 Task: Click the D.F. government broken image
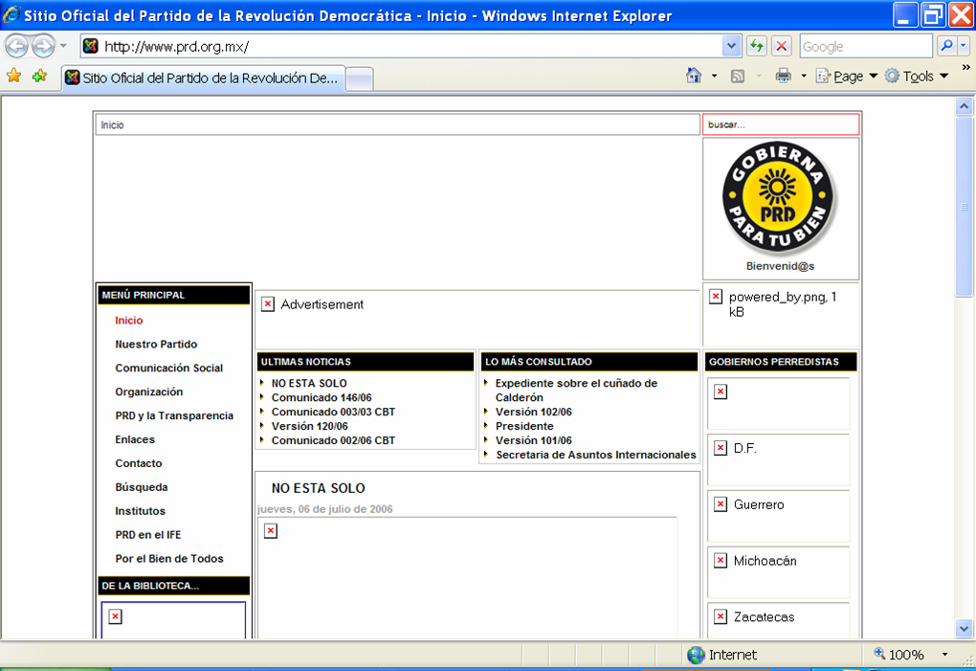[721, 448]
